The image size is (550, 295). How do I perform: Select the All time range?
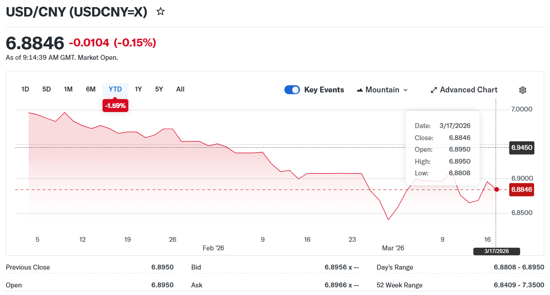[x=180, y=89]
